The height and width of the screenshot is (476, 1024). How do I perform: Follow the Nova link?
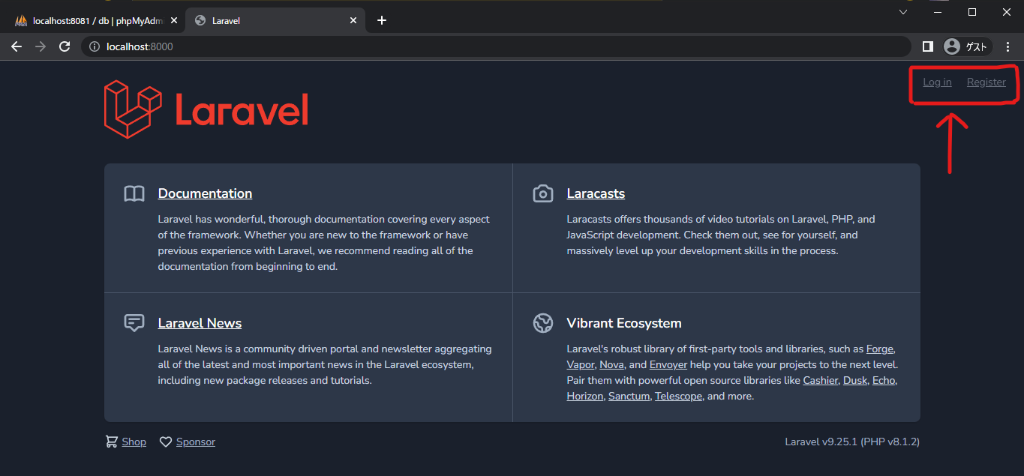pyautogui.click(x=611, y=364)
